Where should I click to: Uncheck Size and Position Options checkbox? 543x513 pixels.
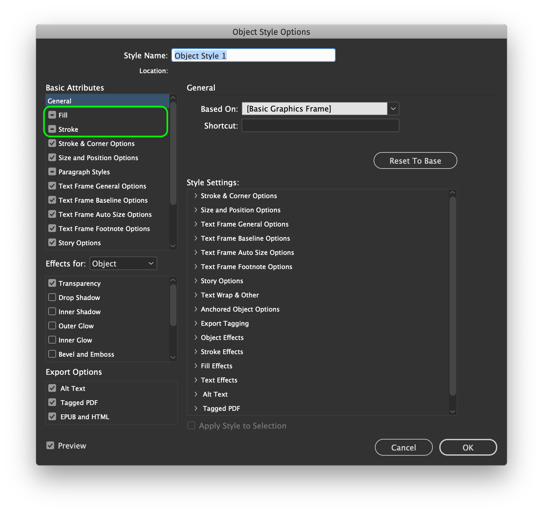52,158
